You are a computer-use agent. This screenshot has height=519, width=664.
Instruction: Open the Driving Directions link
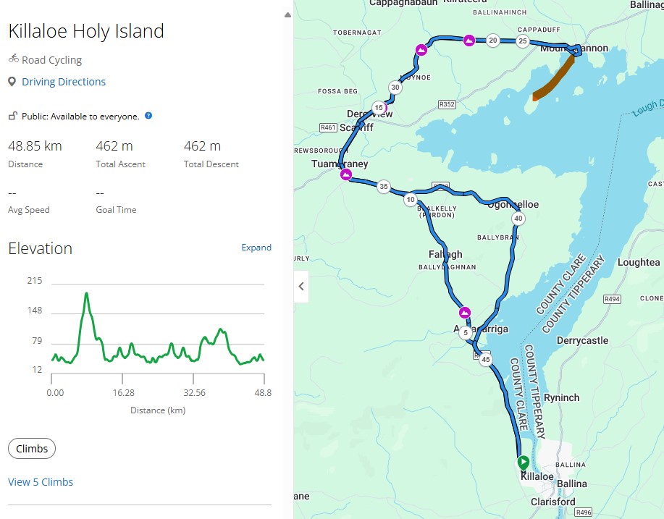tap(64, 82)
